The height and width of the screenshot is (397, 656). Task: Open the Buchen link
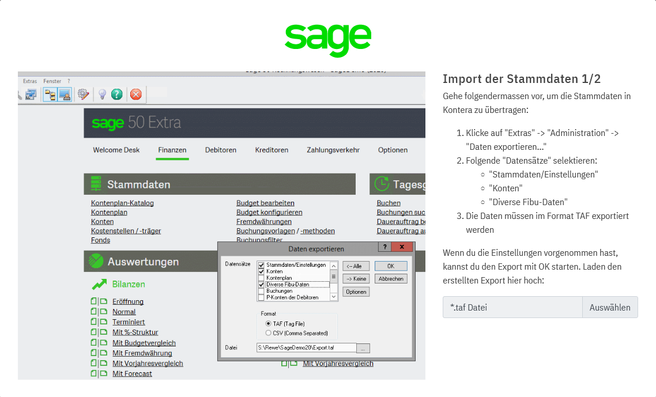pyautogui.click(x=389, y=203)
